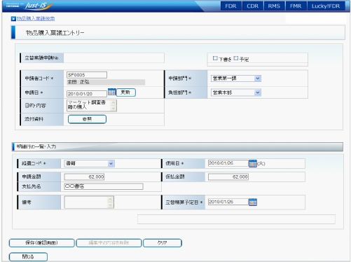Click the 申請金額 field showing 62,000
Viewport: 351px width, 262px height.
pos(84,177)
